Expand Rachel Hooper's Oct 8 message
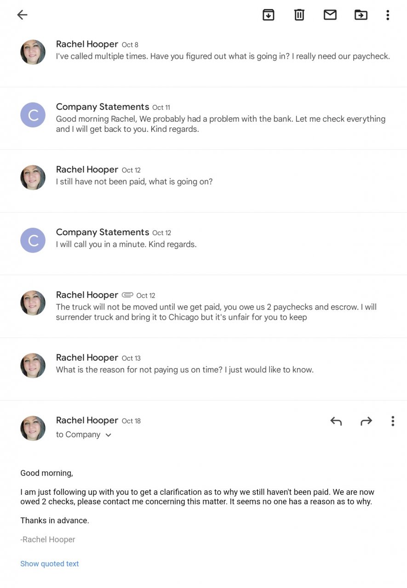This screenshot has width=407, height=588. point(223,56)
